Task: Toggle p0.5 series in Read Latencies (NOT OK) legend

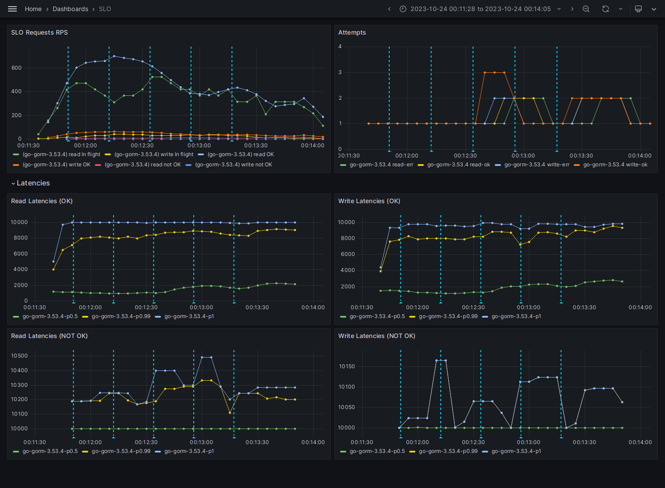Action: pos(50,451)
